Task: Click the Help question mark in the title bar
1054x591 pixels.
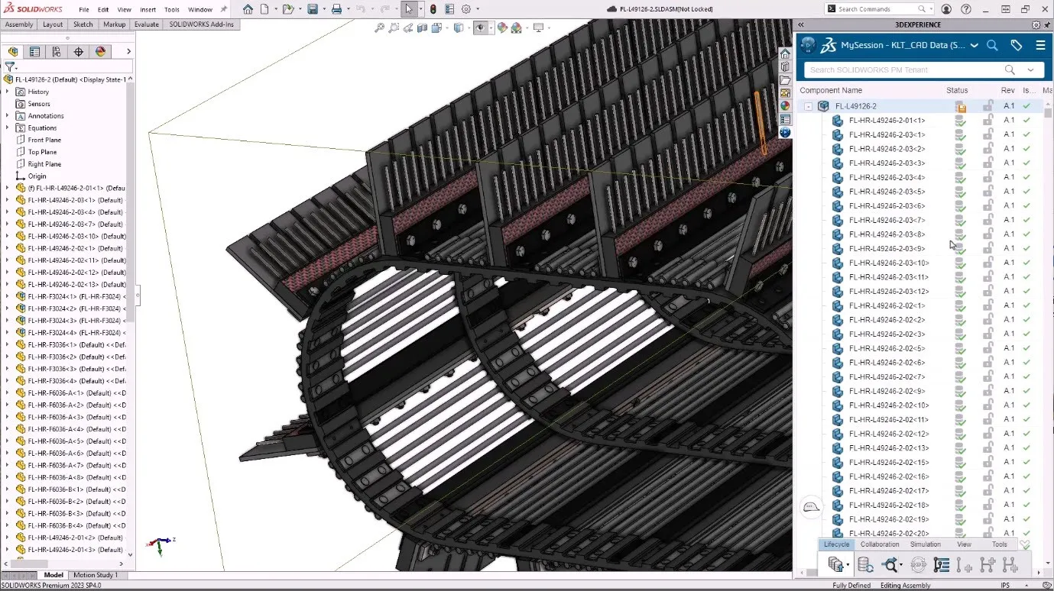Action: [966, 8]
